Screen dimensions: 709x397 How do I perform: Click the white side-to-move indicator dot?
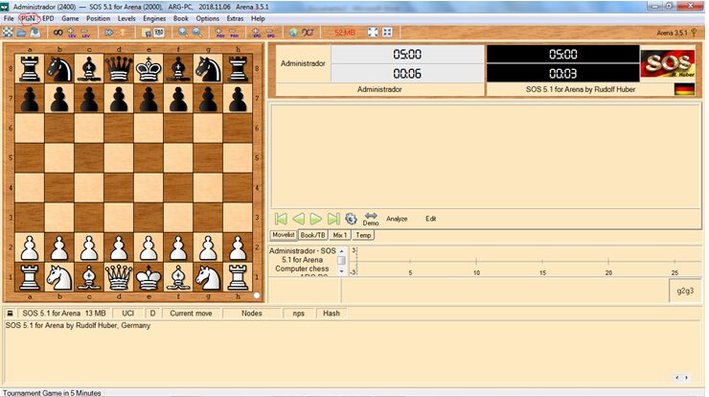(x=257, y=295)
